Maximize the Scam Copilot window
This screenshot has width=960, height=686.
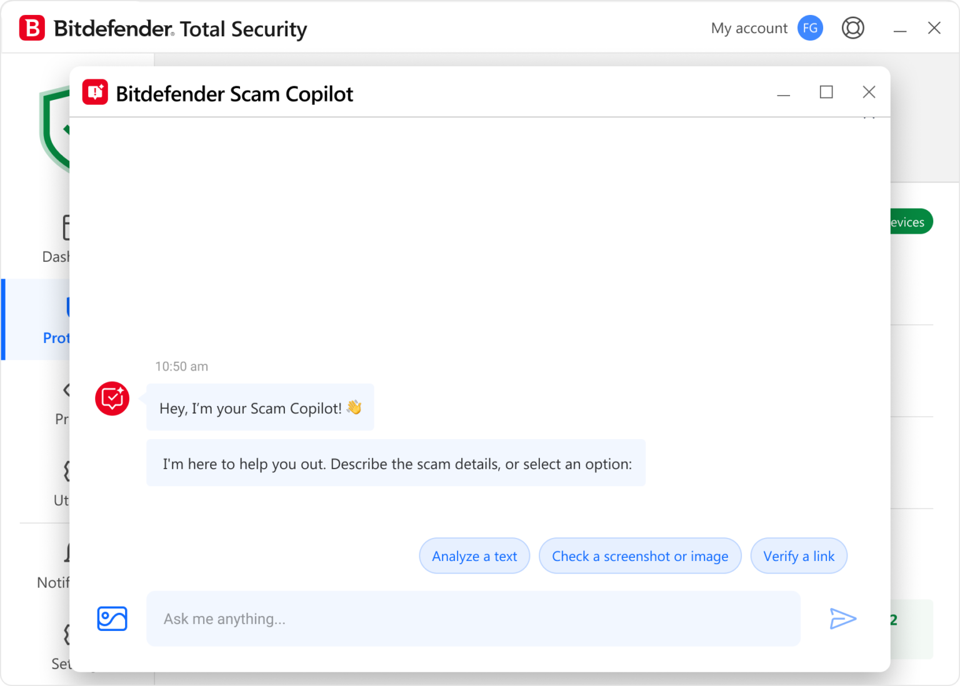click(x=826, y=92)
